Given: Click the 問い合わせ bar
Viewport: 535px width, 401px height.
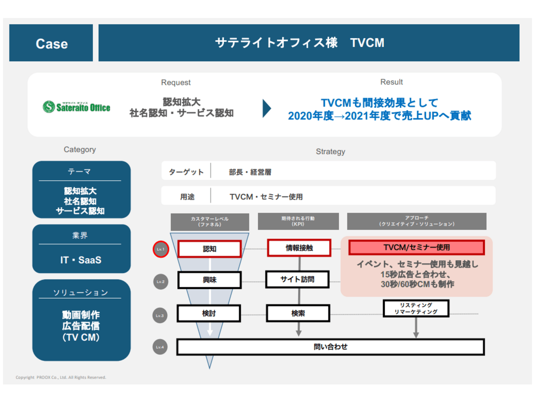Looking at the screenshot, I should point(330,347).
